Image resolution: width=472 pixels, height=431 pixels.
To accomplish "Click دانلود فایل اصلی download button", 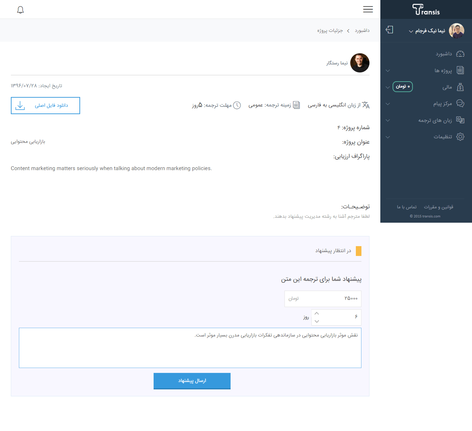I will pyautogui.click(x=45, y=105).
